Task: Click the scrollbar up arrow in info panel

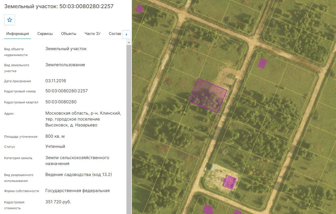Action: 129,43
